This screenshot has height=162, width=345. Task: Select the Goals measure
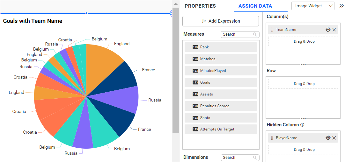(x=221, y=82)
